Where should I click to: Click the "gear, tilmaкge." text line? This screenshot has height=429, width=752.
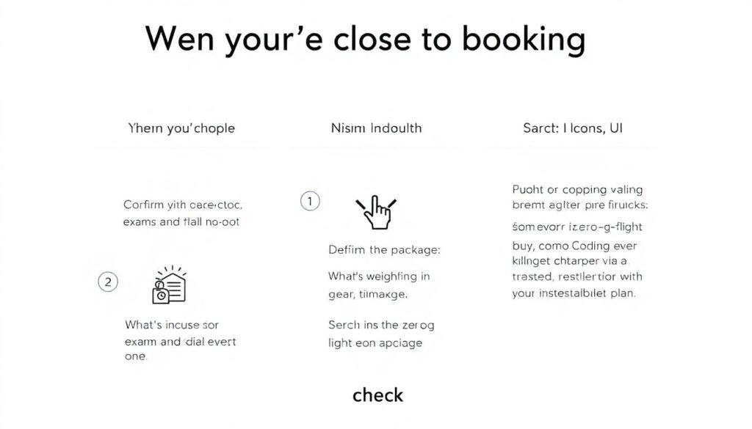pos(367,293)
